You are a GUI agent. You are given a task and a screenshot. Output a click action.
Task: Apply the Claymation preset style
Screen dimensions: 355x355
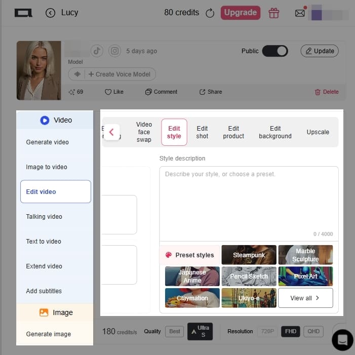(x=192, y=298)
